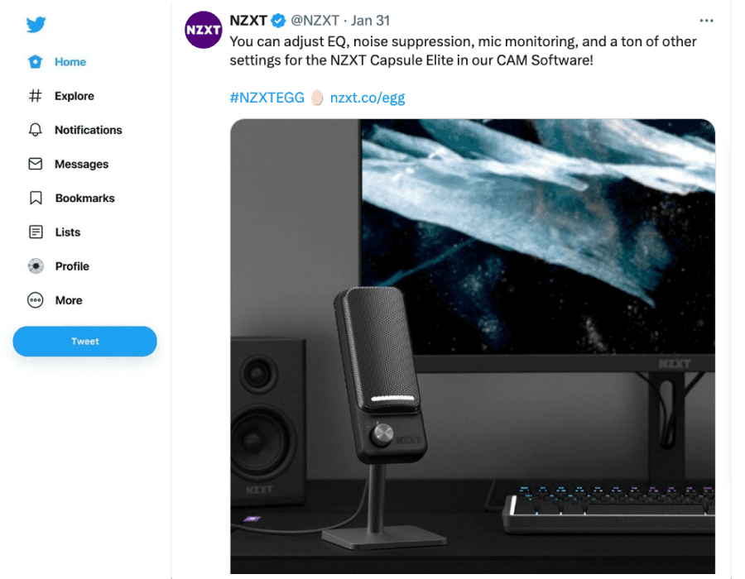Click the Twitter bird logo

36,24
